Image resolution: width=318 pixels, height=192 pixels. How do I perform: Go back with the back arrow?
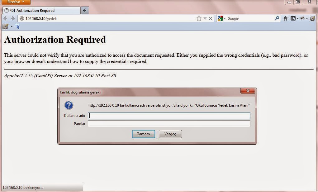[6, 18]
